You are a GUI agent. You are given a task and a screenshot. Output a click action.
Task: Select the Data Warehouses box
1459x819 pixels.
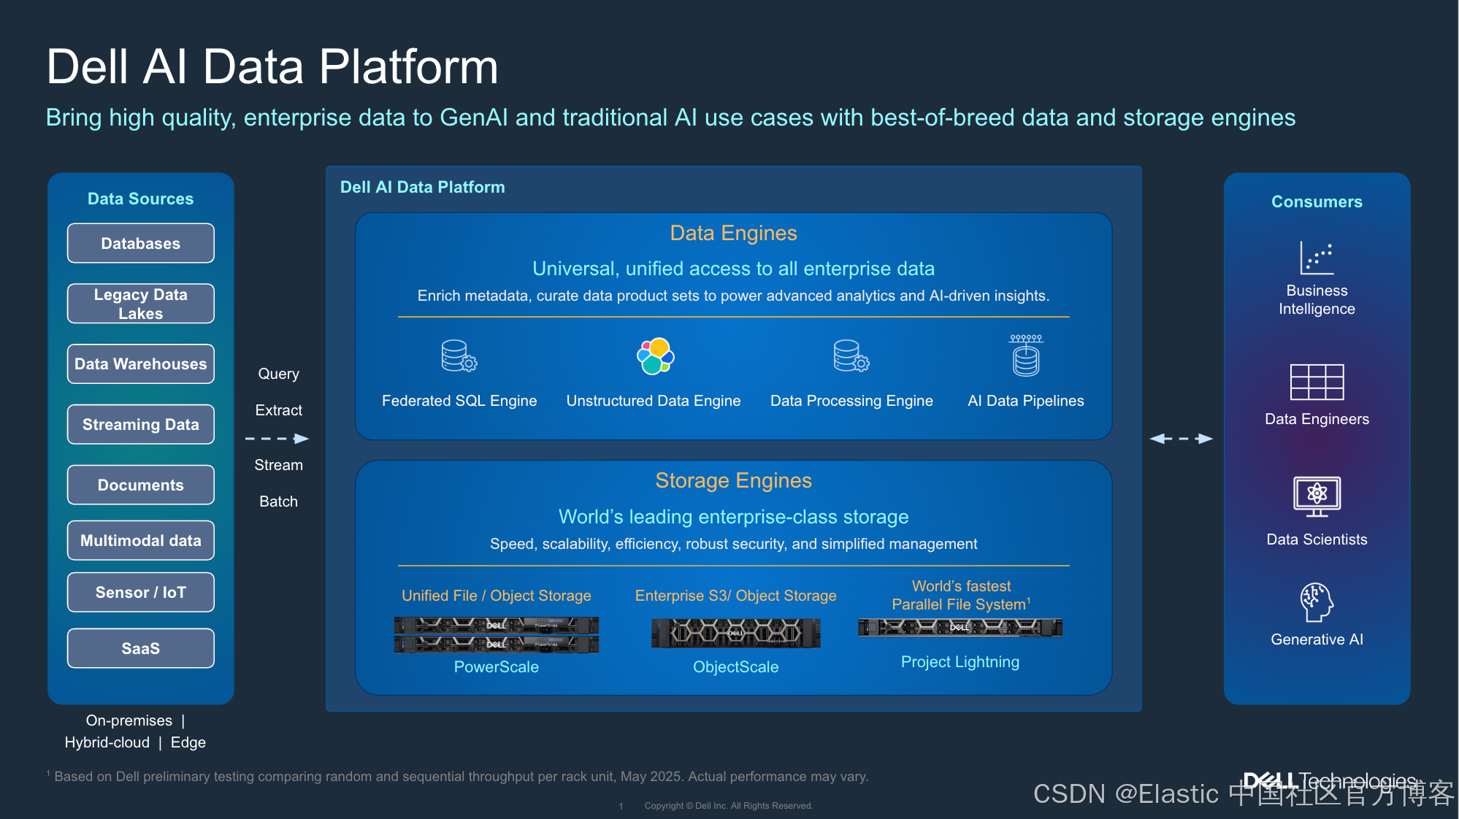pos(141,364)
